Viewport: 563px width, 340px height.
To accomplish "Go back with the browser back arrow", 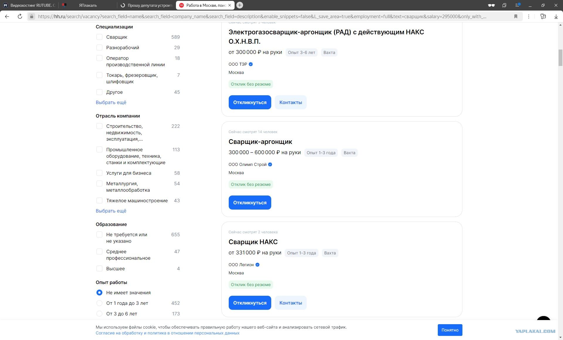I will [7, 16].
